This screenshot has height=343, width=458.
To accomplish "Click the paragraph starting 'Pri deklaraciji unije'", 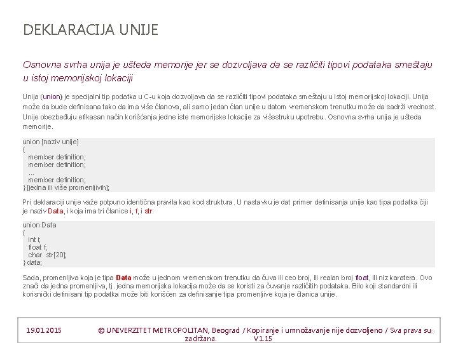I will click(225, 207).
